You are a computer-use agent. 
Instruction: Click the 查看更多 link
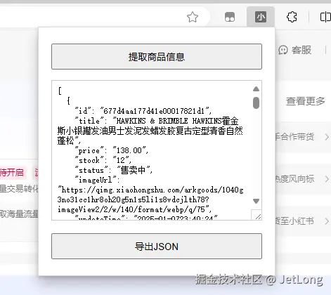coord(306,101)
